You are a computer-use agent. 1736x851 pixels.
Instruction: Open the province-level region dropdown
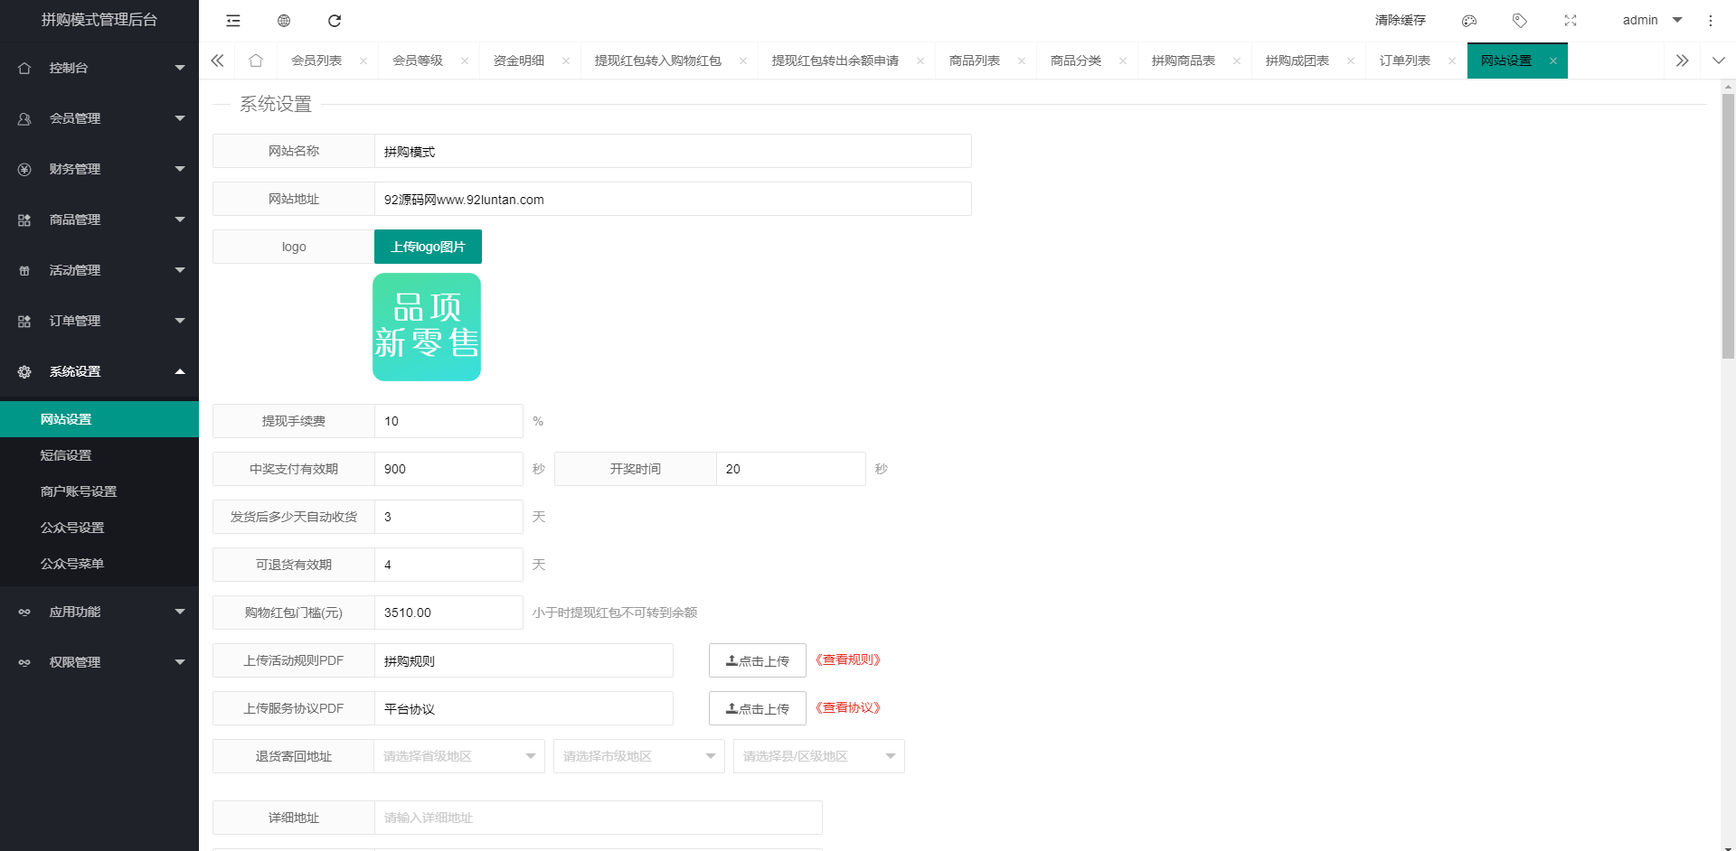tap(459, 756)
